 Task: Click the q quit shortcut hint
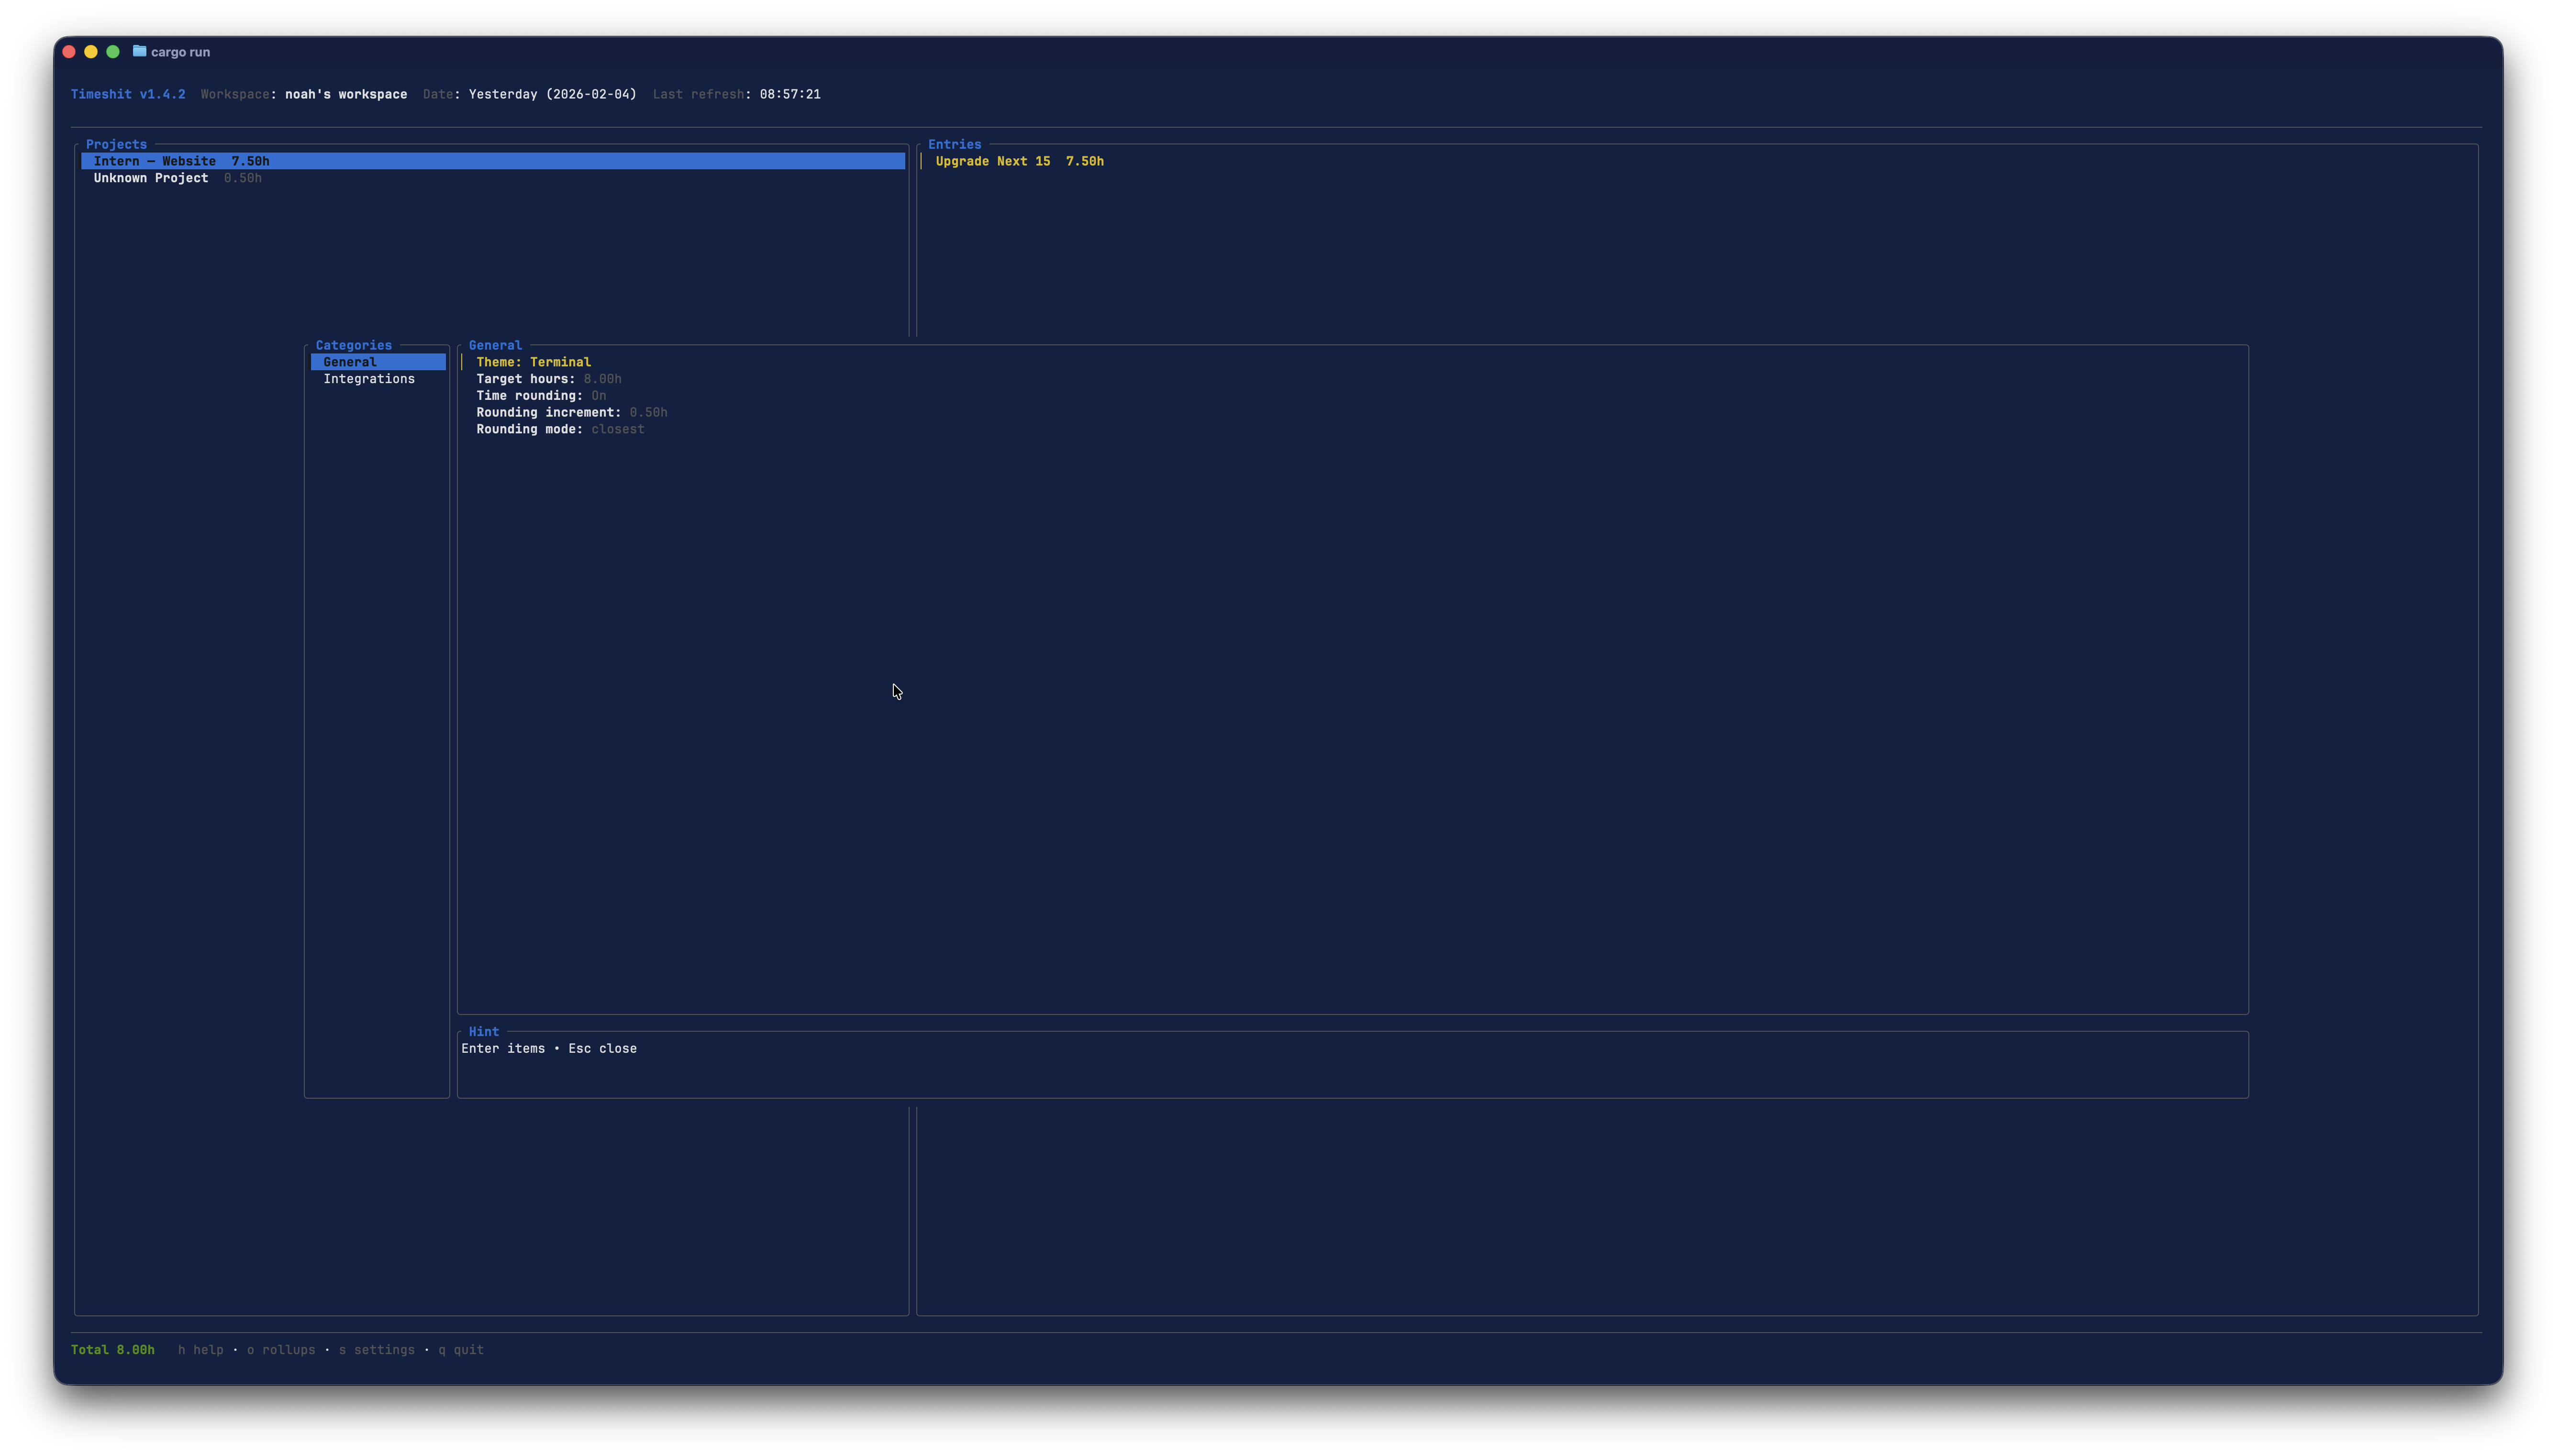(x=460, y=1350)
